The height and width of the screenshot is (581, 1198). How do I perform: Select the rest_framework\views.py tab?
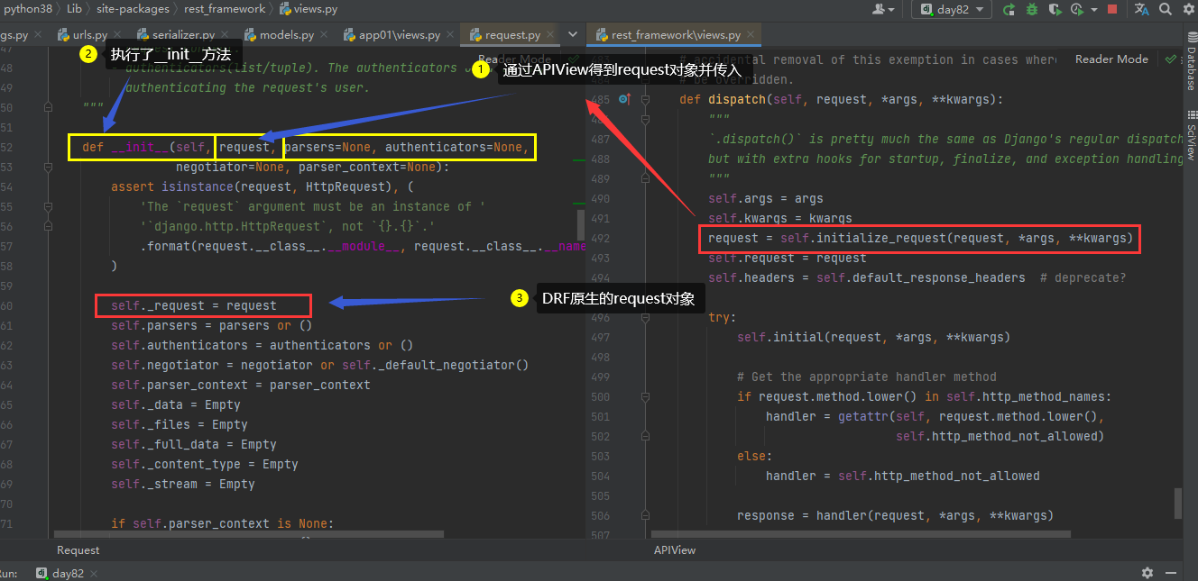(675, 35)
